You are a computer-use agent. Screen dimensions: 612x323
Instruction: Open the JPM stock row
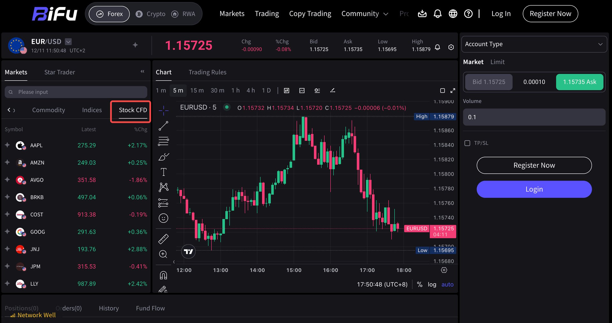pyautogui.click(x=76, y=267)
